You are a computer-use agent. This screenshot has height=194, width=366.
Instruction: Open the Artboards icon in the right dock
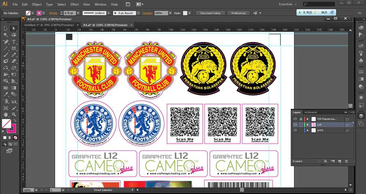point(361,124)
